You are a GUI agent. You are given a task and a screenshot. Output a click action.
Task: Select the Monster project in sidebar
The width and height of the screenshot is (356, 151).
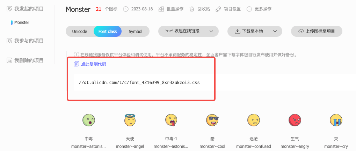(22, 23)
